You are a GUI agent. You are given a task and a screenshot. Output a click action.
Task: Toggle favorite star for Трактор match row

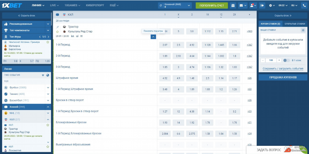click(57, 32)
